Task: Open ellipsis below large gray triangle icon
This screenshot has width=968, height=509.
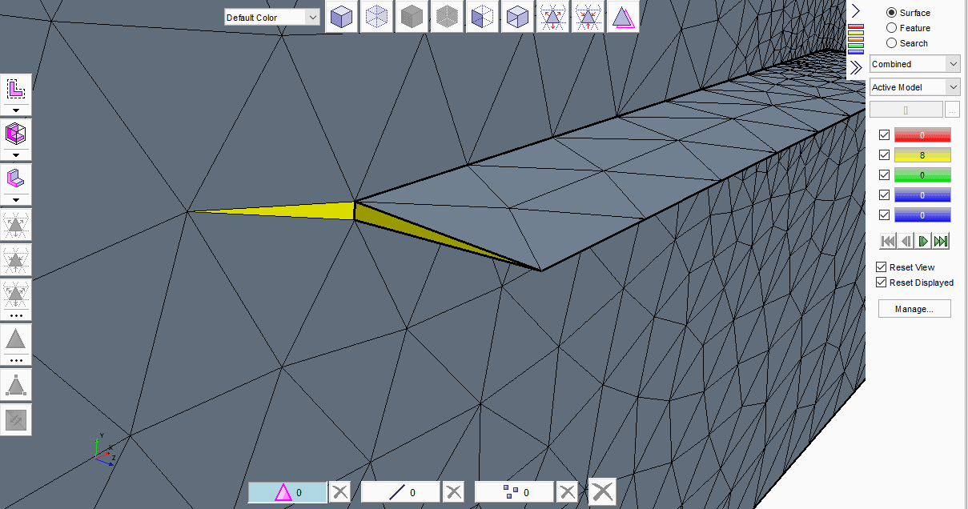Action: (15, 361)
